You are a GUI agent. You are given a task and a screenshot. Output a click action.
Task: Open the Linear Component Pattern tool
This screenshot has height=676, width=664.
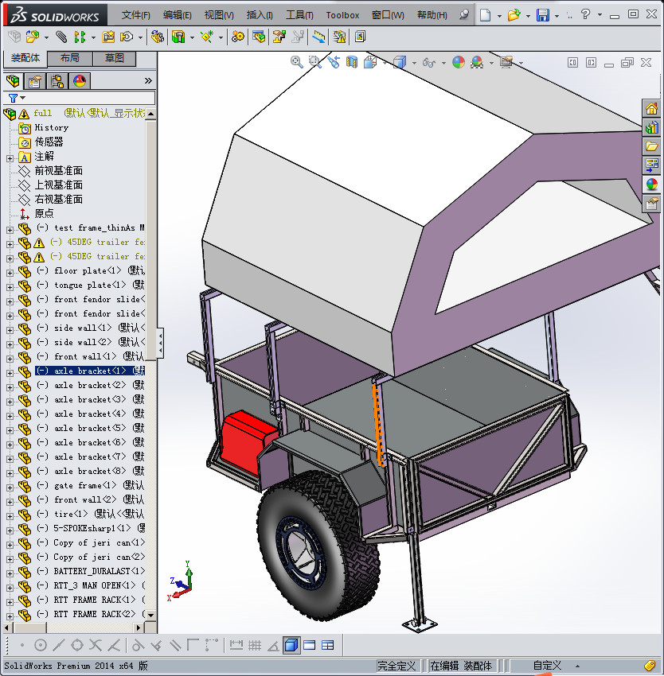pyautogui.click(x=80, y=37)
